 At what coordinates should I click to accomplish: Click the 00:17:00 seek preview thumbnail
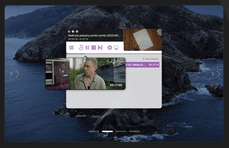click(85, 74)
